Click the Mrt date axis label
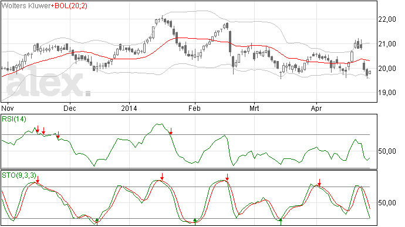405x227 pixels. click(254, 108)
